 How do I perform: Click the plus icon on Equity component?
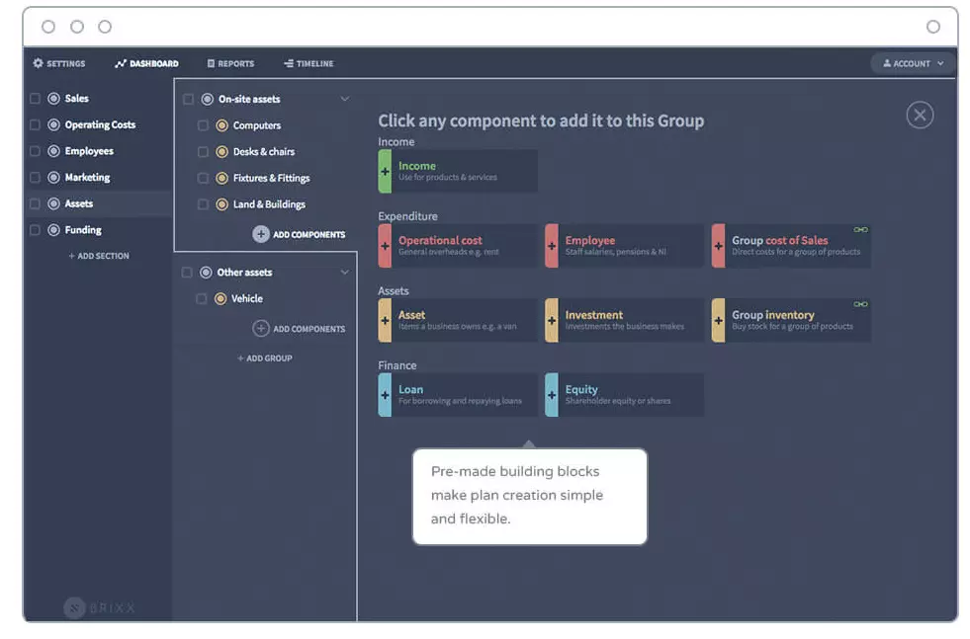552,395
